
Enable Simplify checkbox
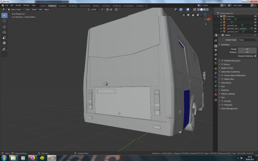[x=222, y=101]
